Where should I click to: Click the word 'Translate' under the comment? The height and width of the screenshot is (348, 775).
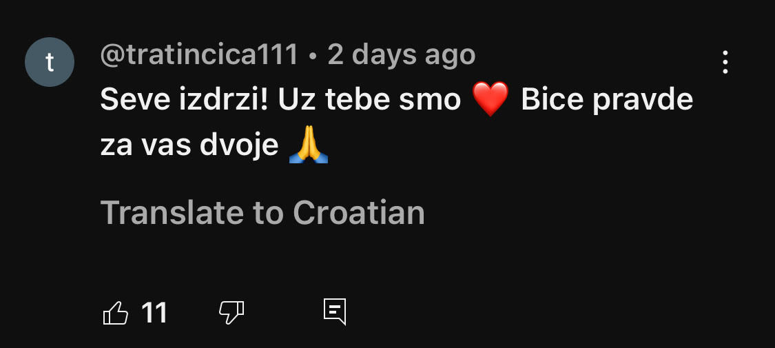172,213
